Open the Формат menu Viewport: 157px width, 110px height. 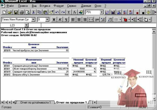pos(58,6)
